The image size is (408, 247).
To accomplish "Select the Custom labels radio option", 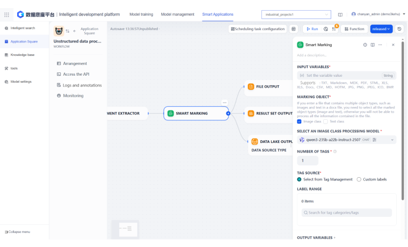I will click(359, 179).
